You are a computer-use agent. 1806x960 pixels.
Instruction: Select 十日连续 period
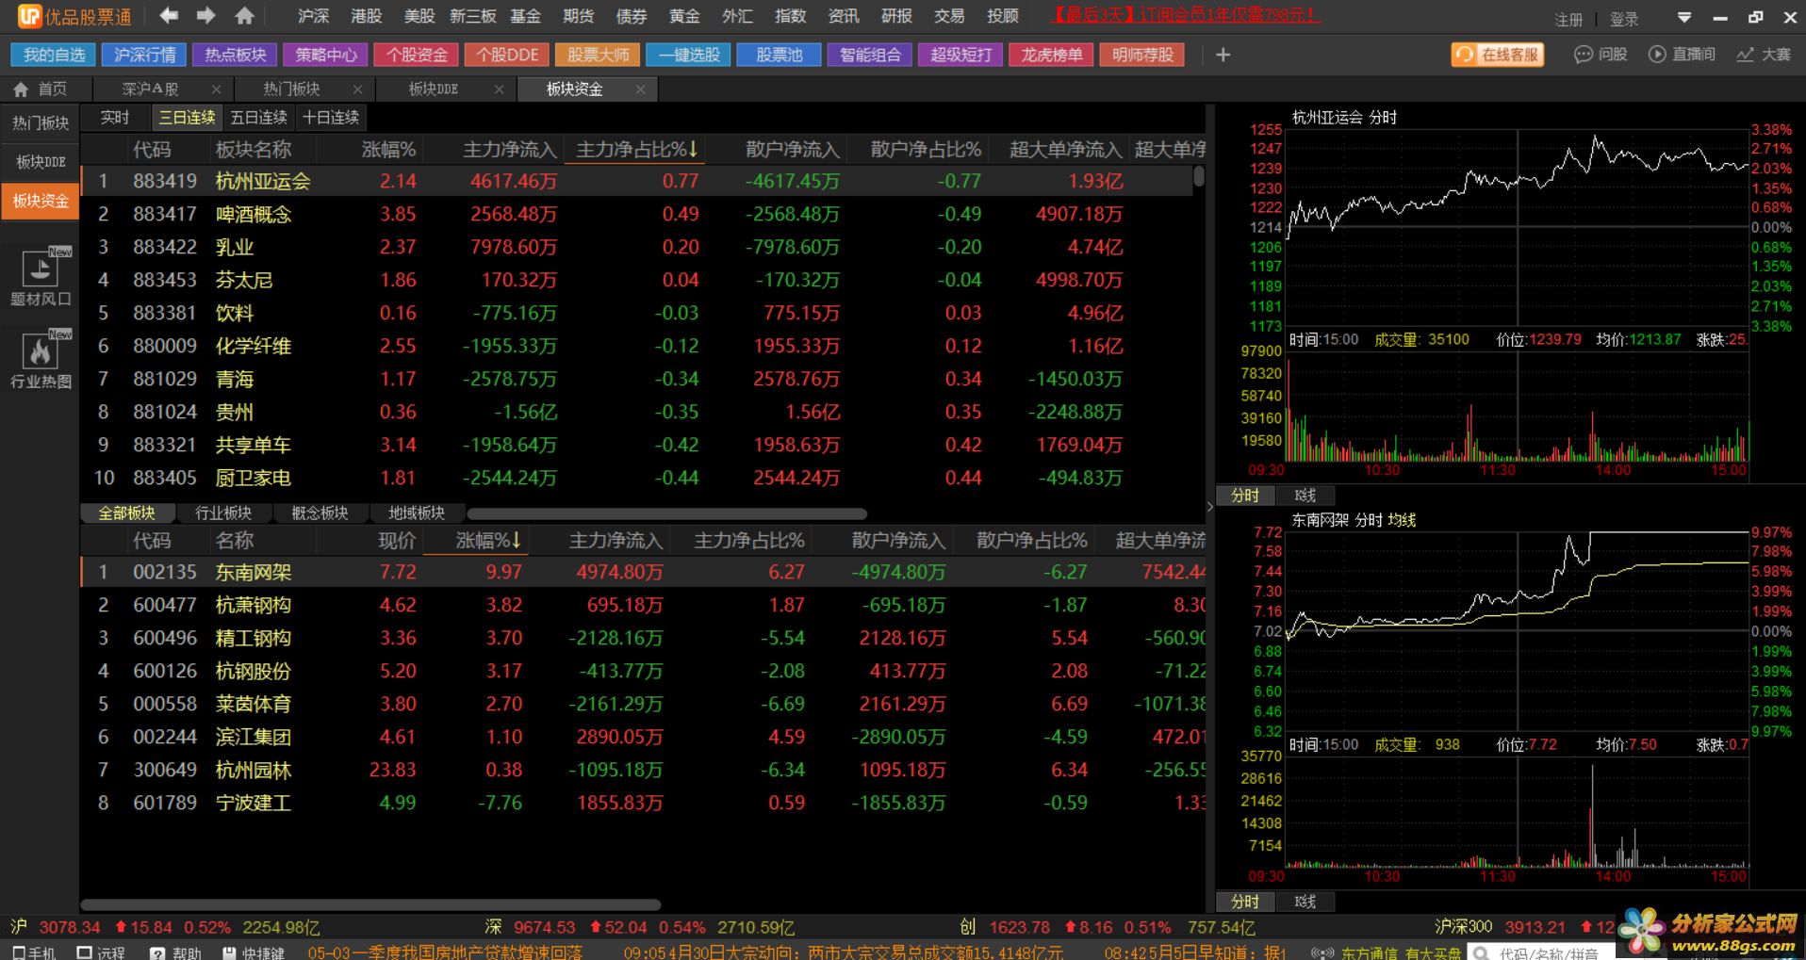[331, 118]
